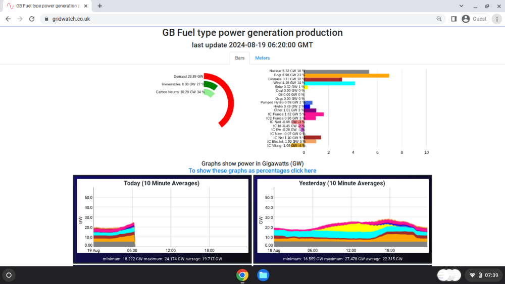Open a new tab with plus icon
The height and width of the screenshot is (284, 505).
click(x=100, y=6)
